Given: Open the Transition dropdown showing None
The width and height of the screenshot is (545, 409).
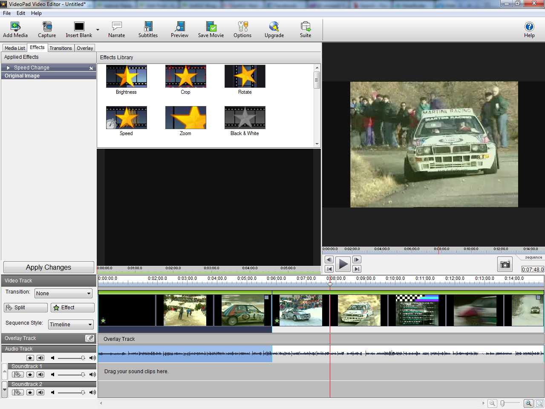Looking at the screenshot, I should coord(63,294).
